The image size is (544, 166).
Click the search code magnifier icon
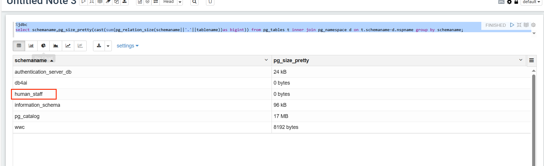194,2
